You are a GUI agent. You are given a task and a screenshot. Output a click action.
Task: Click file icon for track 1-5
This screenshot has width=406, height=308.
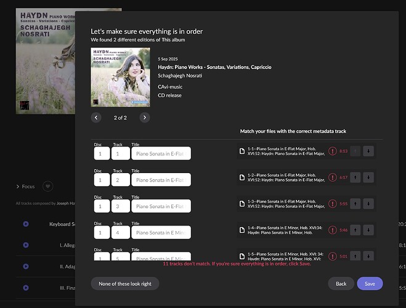coord(242,256)
